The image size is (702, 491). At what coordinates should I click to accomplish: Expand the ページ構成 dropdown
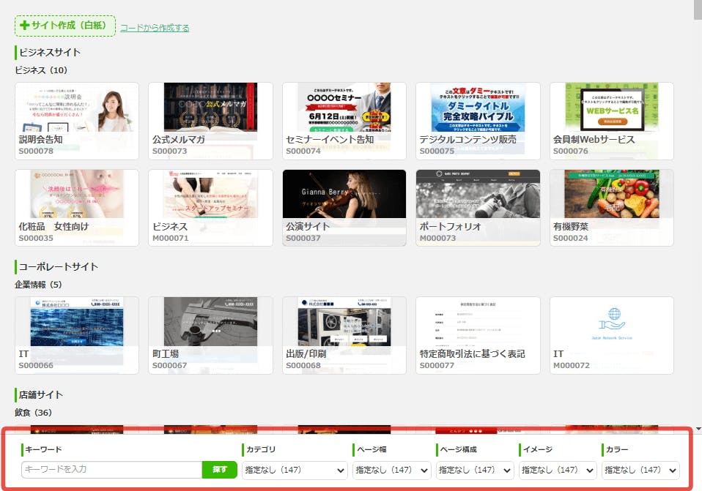click(x=475, y=470)
